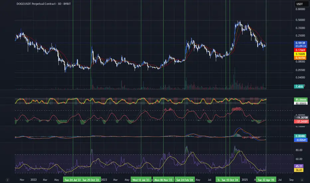Click the white 80.00000 level label
The height and width of the screenshot is (183, 310).
click(x=301, y=103)
